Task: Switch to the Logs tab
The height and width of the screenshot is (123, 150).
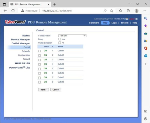Action: click(x=114, y=23)
